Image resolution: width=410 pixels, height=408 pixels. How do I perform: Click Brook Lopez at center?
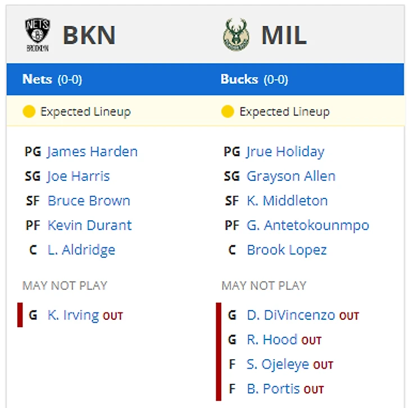pyautogui.click(x=287, y=250)
